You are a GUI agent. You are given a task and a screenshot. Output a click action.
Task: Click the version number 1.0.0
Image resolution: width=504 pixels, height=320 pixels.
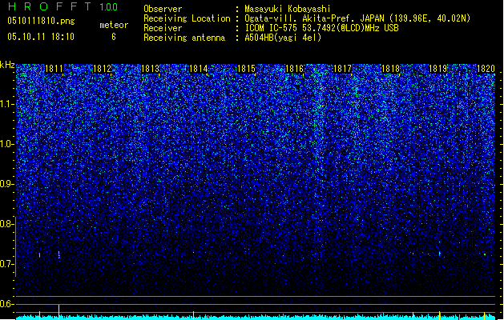pos(109,6)
